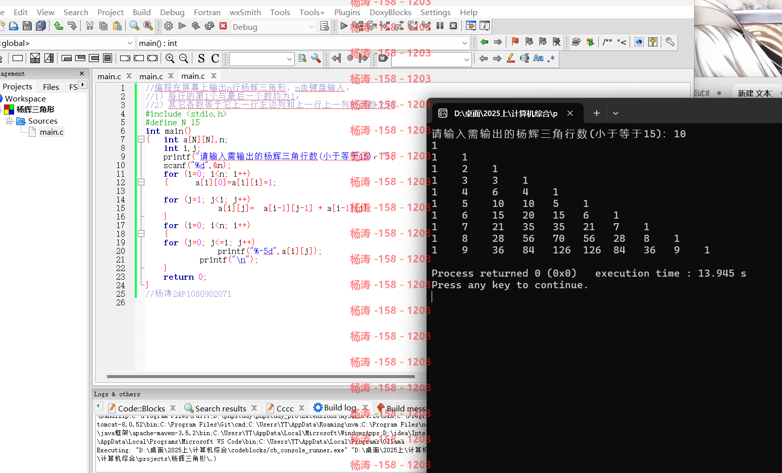Undo the last edit with the green arrow
The height and width of the screenshot is (473, 782).
coord(59,26)
